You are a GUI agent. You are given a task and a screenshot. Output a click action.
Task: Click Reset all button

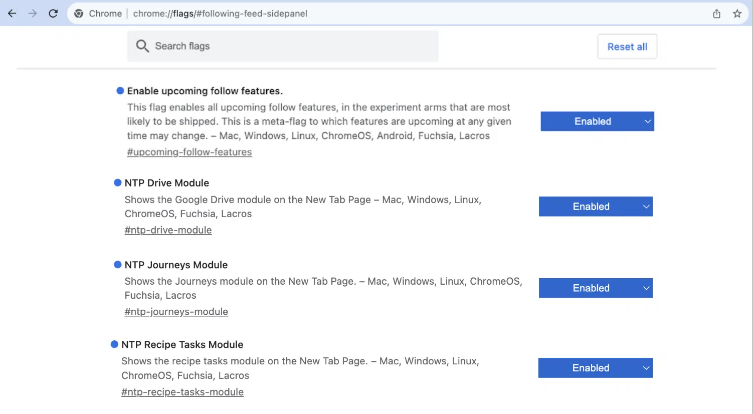click(627, 47)
